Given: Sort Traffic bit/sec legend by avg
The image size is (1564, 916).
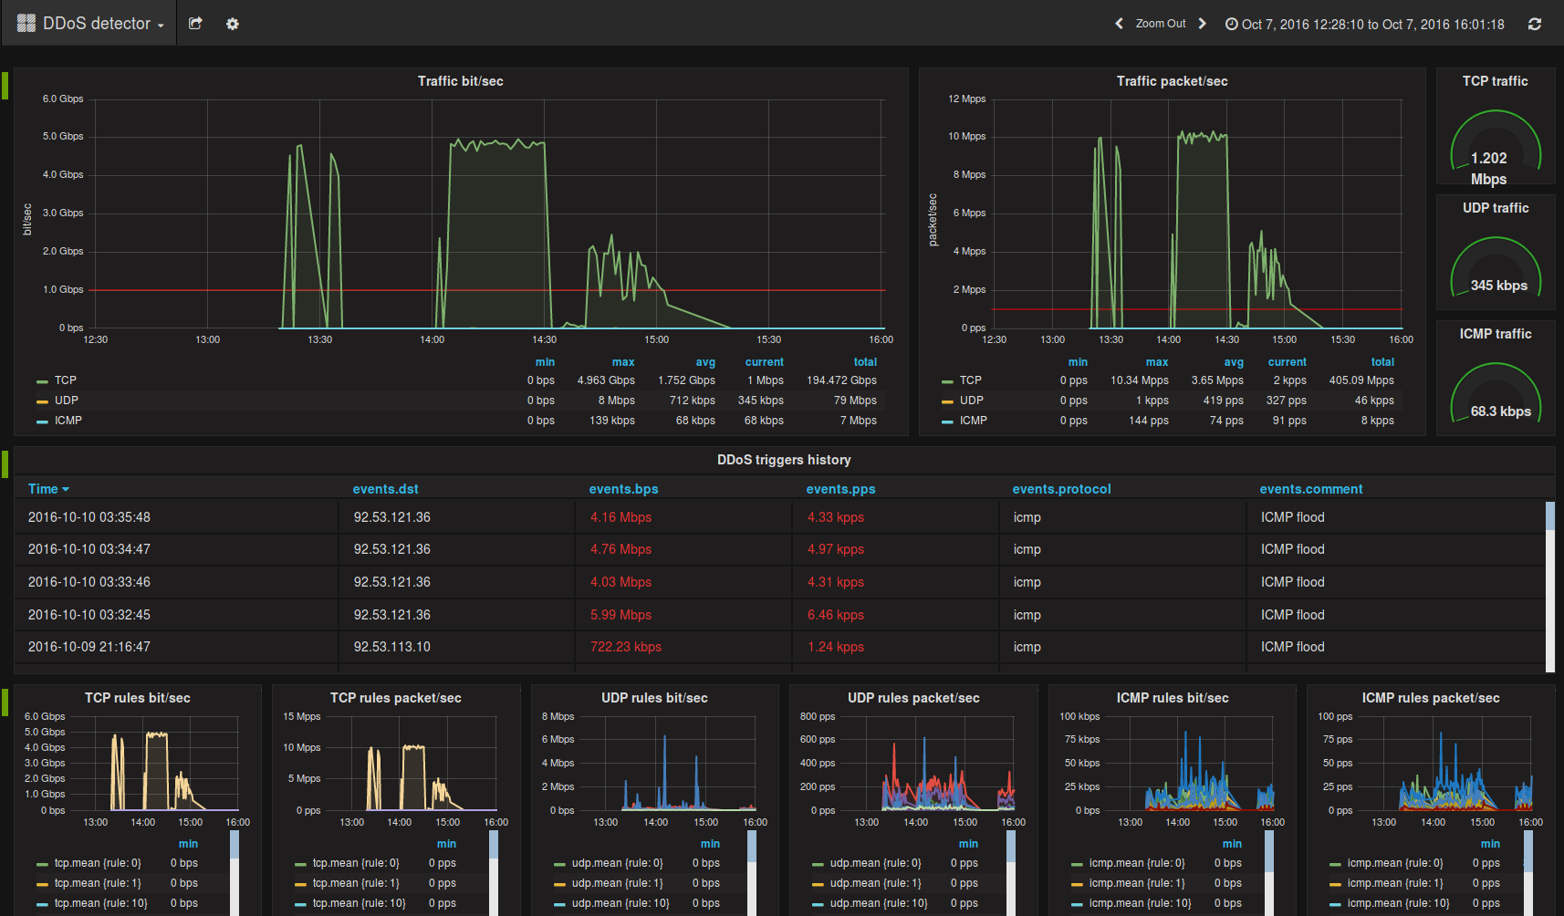Looking at the screenshot, I should coord(705,362).
